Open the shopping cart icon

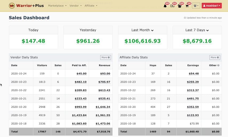(187, 6)
